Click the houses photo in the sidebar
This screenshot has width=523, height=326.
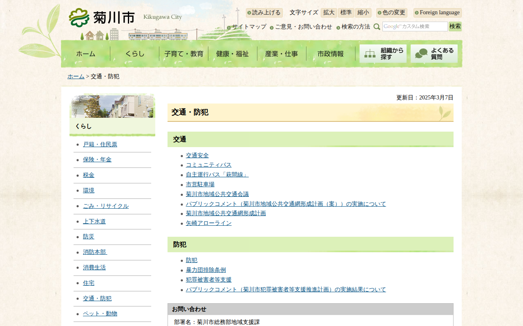click(112, 106)
